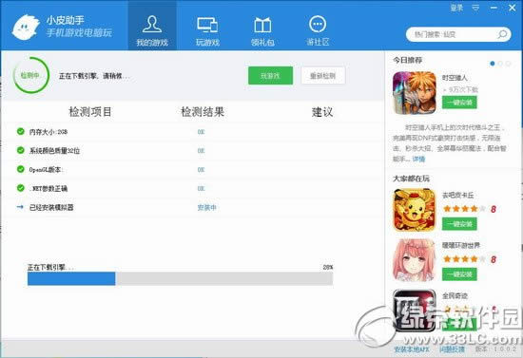Click the green check beside 内存大小
Screen dimensions: 523x358
point(21,132)
